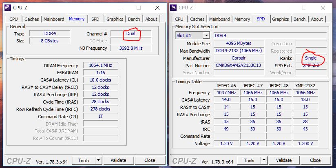Switch to Caches tab in the left window
This screenshot has height=168, width=336.
click(31, 19)
